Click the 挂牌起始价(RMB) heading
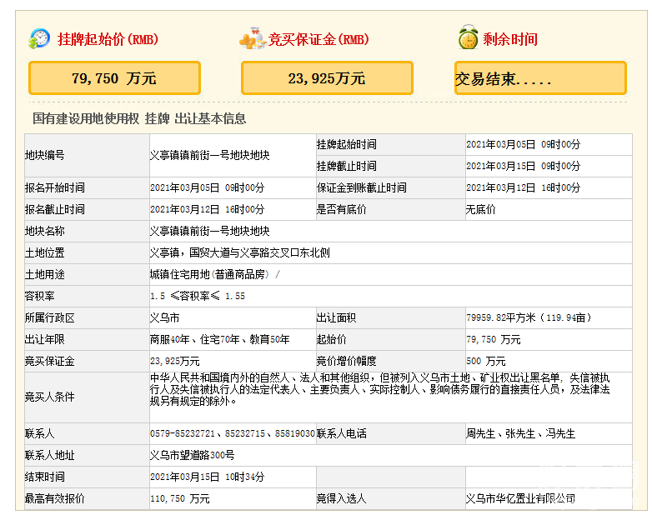 pyautogui.click(x=108, y=39)
